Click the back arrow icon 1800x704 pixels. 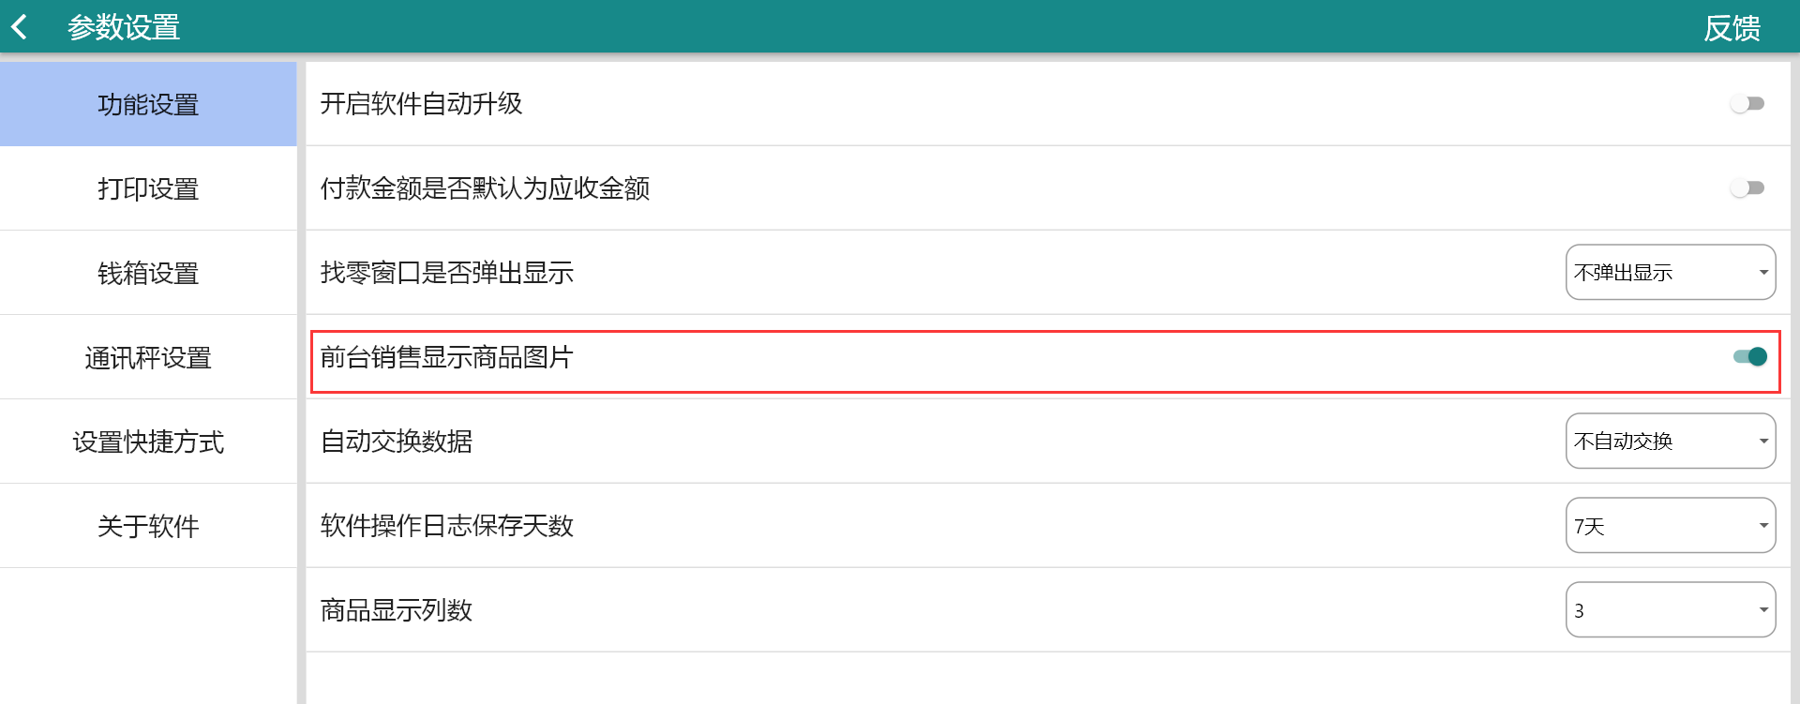[20, 27]
